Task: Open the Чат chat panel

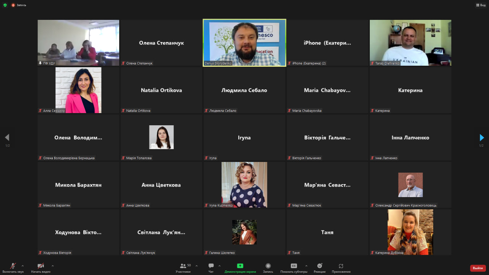Action: tap(211, 268)
